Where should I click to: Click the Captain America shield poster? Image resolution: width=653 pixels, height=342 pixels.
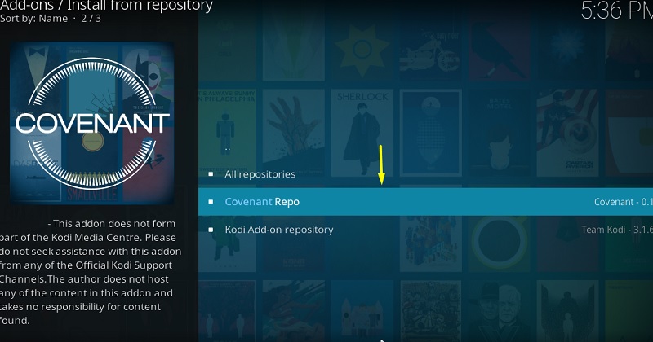tap(567, 133)
